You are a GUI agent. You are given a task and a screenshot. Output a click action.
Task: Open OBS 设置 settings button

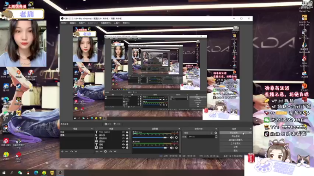click(235, 147)
